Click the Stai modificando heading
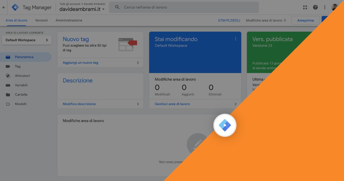 pos(176,39)
